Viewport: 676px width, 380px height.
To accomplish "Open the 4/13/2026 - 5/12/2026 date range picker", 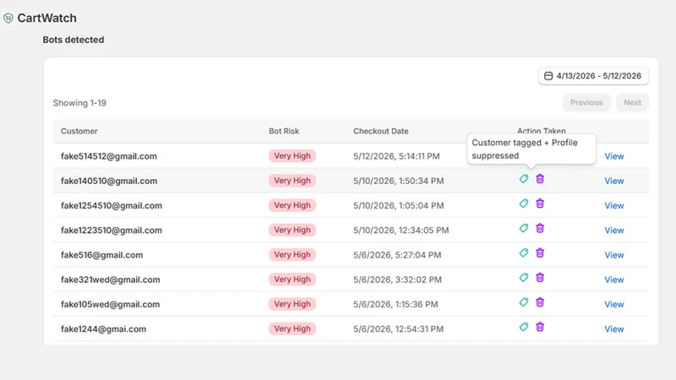I will [593, 76].
